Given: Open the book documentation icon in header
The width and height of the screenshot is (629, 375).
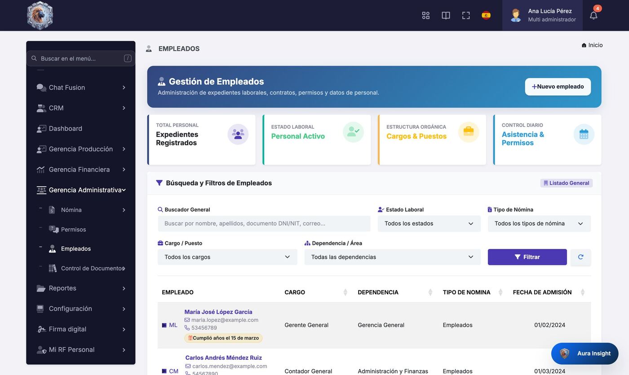Looking at the screenshot, I should coord(446,15).
